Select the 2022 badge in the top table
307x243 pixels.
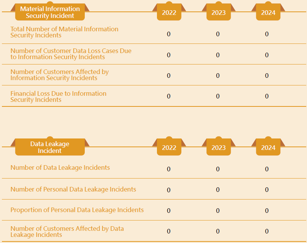169,12
